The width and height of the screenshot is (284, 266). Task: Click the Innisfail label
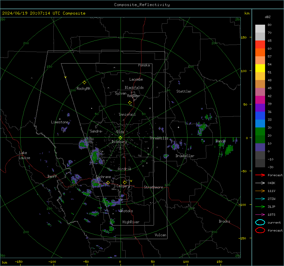[x=127, y=114]
